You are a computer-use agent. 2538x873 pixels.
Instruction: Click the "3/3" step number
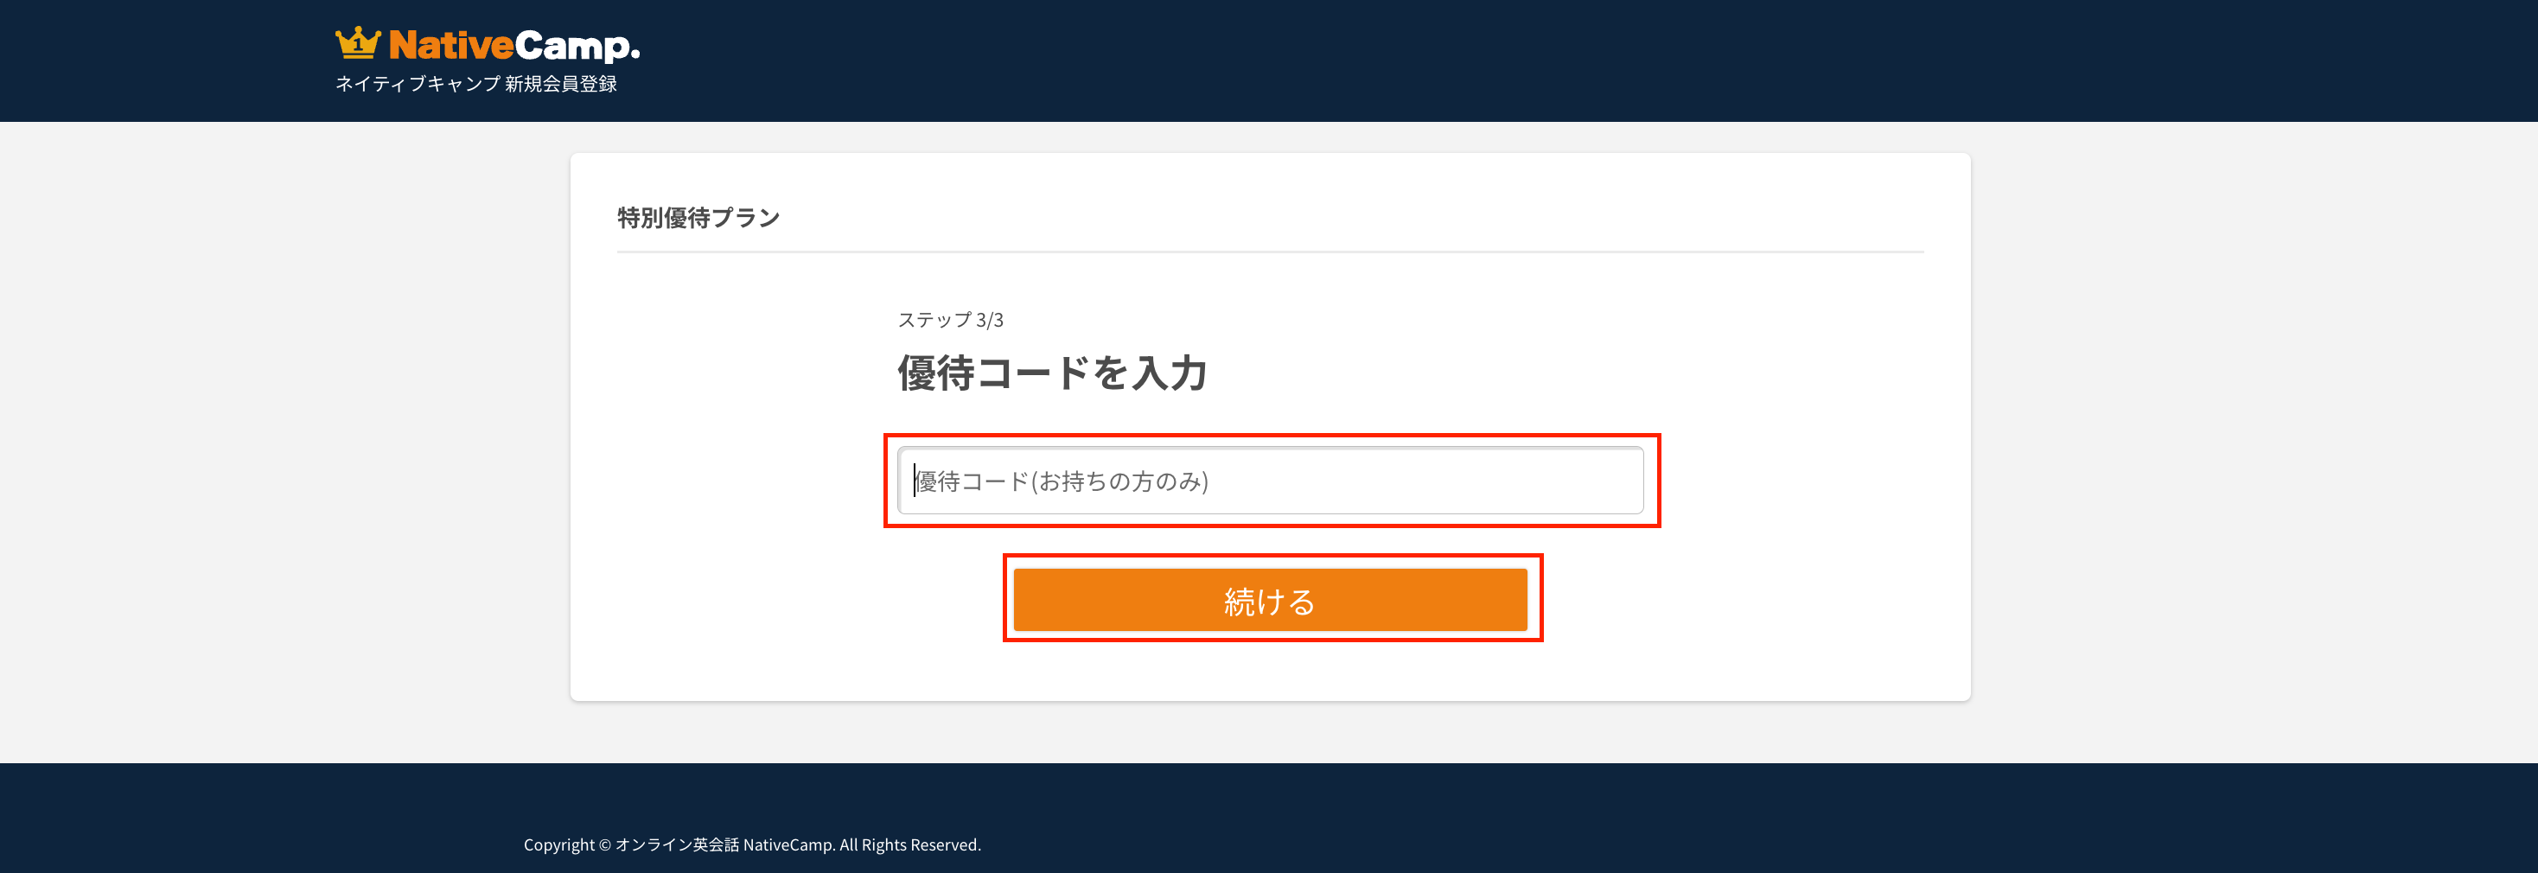point(989,320)
